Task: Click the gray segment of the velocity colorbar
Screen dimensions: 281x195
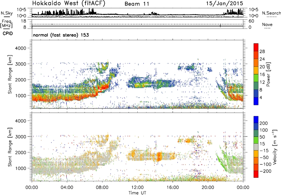Action: 256,147
